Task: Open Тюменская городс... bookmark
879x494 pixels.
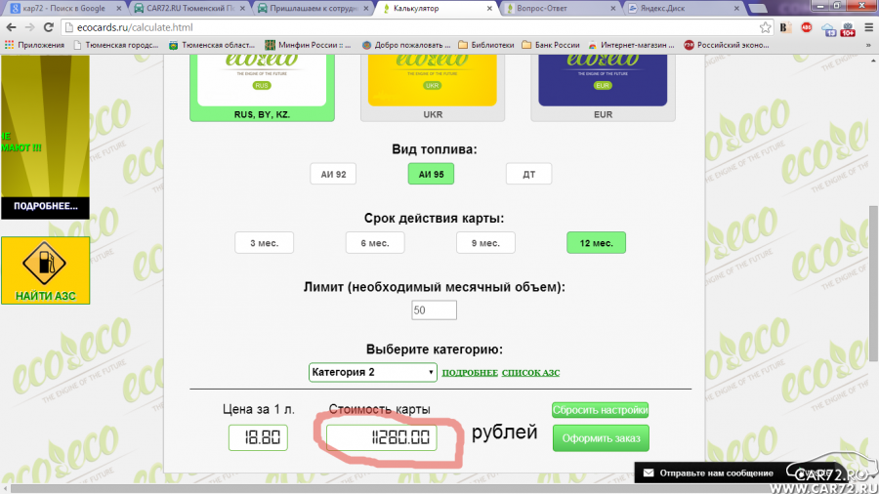Action: coord(116,45)
